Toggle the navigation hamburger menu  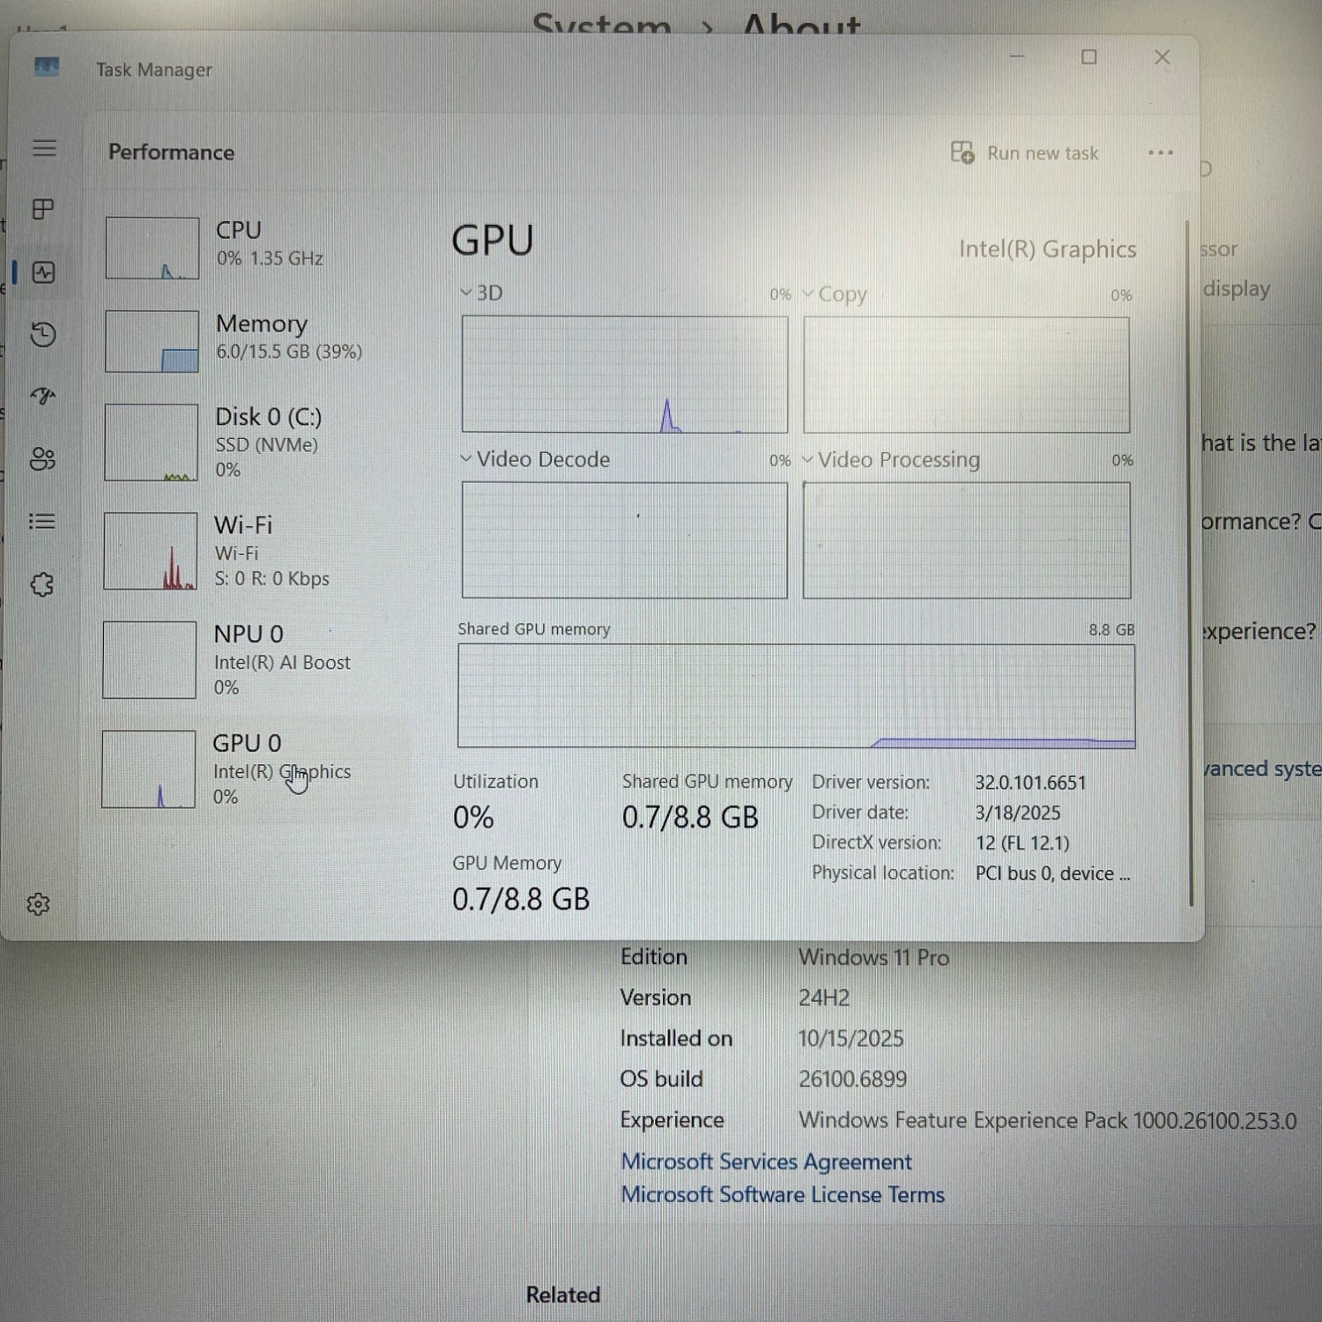[x=44, y=148]
